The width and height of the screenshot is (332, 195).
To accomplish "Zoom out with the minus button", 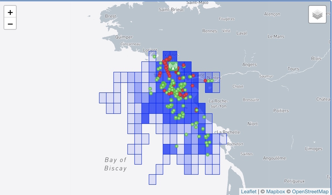I will click(x=10, y=24).
